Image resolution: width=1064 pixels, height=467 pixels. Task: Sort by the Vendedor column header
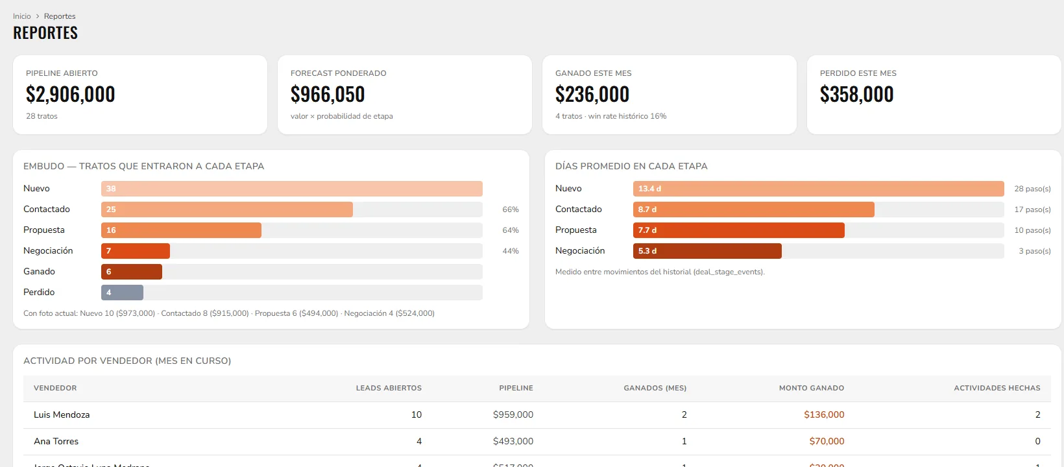55,388
